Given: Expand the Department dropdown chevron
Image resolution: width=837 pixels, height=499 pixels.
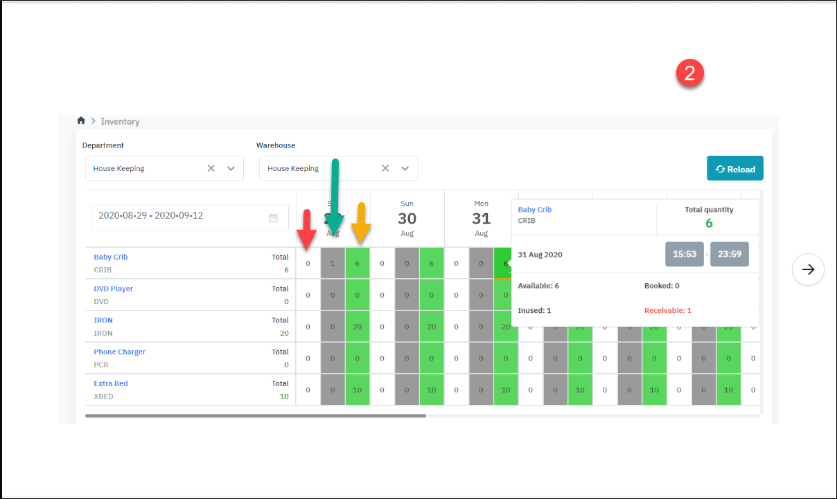Looking at the screenshot, I should (231, 168).
